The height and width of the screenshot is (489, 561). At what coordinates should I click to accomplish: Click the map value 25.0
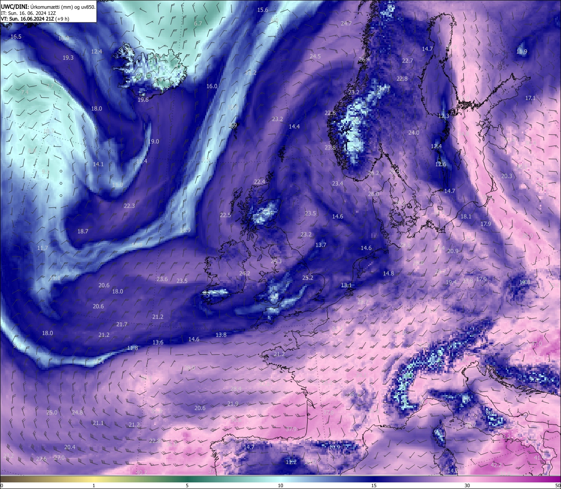(52, 413)
